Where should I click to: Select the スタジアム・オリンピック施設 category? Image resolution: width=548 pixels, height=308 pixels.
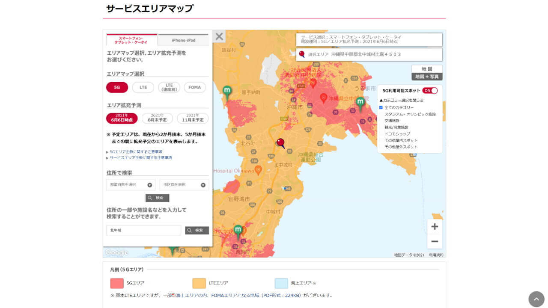tap(411, 113)
